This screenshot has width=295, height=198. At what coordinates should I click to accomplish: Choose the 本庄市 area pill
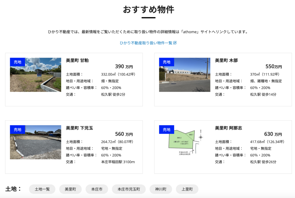pos(97,189)
